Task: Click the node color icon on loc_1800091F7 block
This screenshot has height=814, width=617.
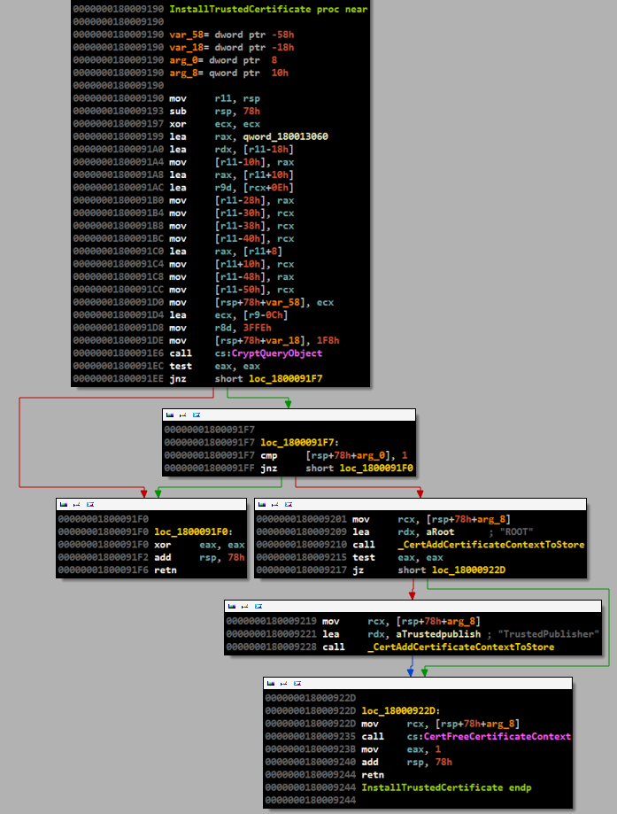Action: [169, 414]
